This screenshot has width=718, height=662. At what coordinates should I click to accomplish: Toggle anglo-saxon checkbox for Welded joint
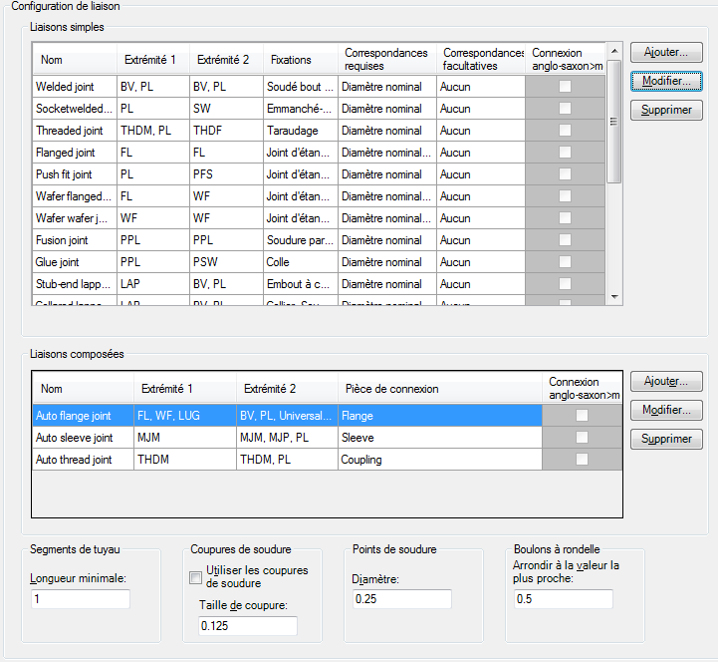point(565,86)
